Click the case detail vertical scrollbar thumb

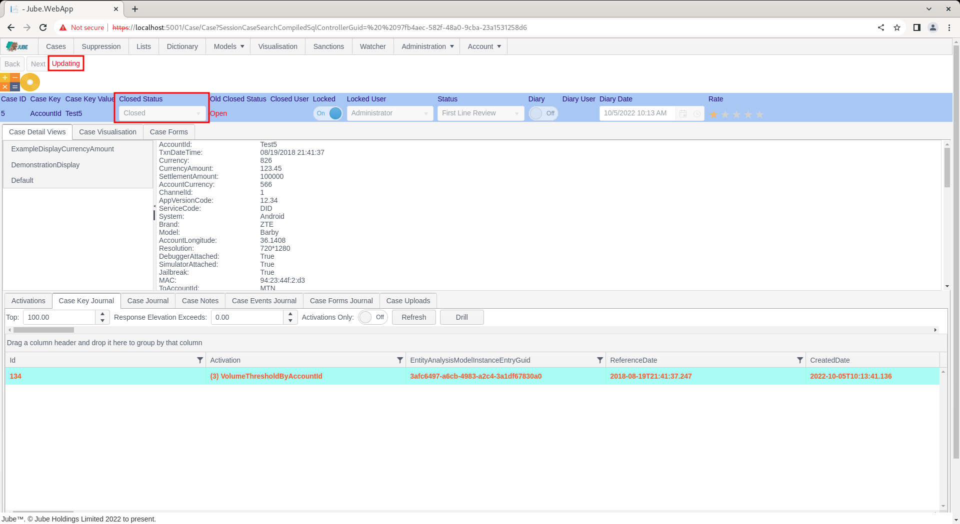[947, 167]
